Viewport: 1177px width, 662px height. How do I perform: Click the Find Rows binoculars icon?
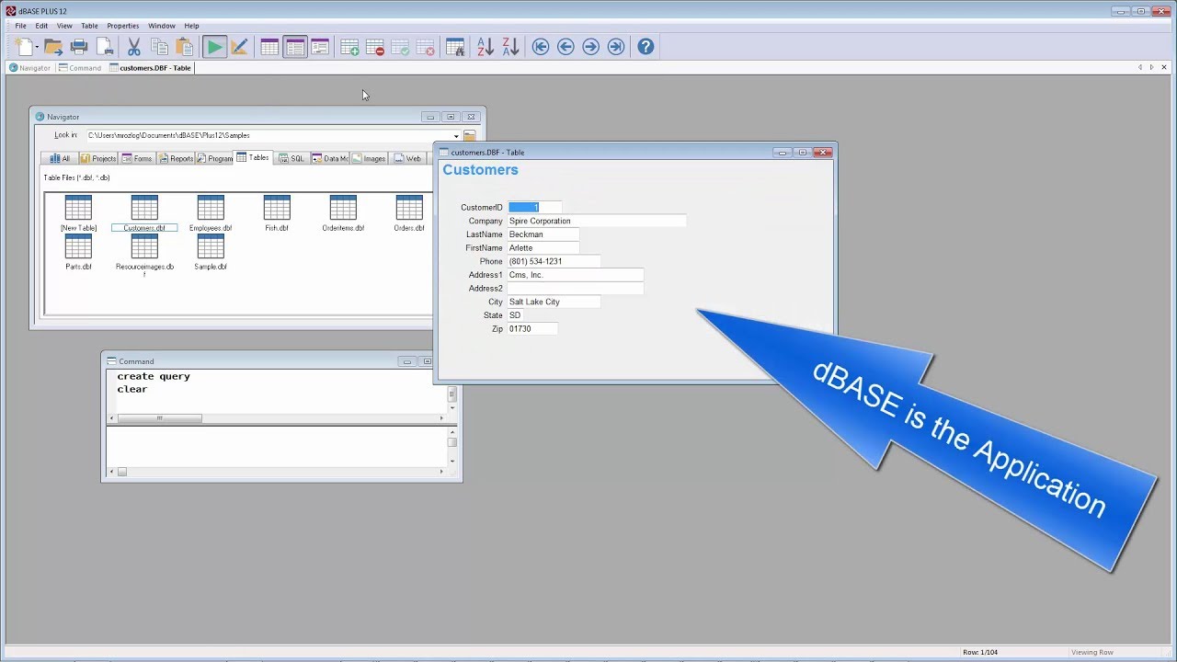[x=455, y=47]
